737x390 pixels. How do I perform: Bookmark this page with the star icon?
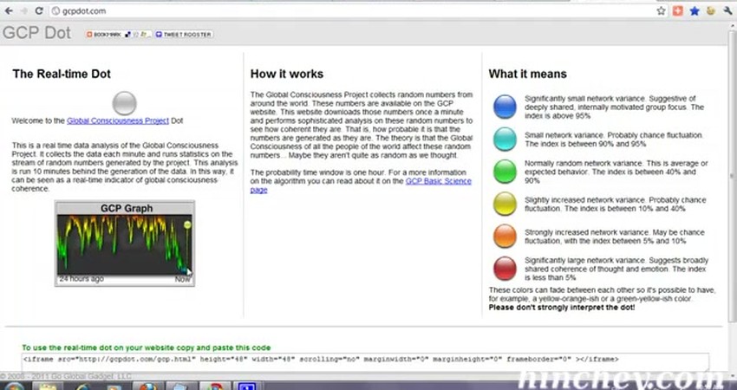click(x=662, y=10)
